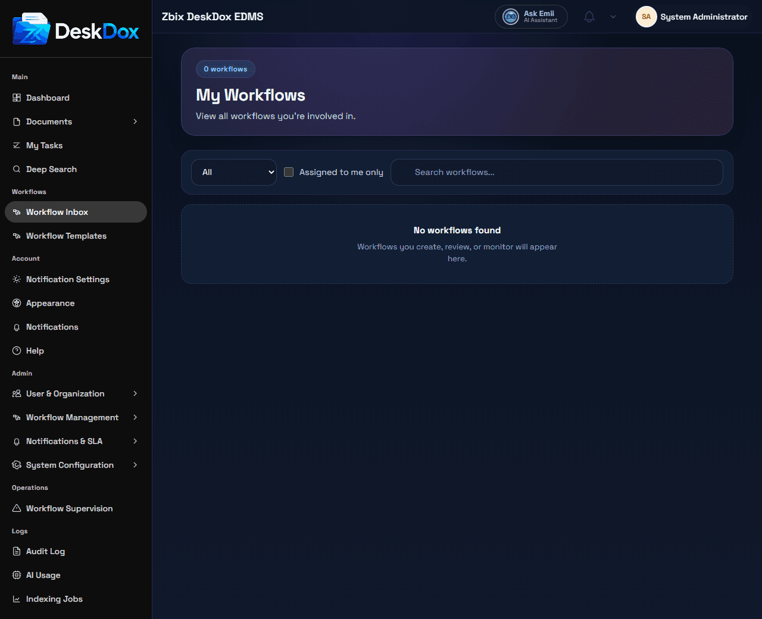Click the Notification Settings gear icon
The height and width of the screenshot is (619, 762).
tap(17, 279)
